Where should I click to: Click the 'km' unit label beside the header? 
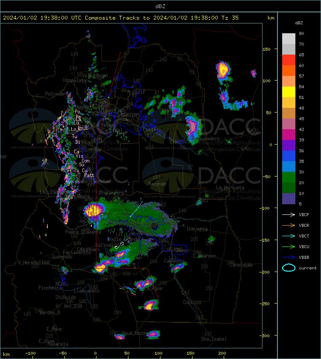[271, 18]
